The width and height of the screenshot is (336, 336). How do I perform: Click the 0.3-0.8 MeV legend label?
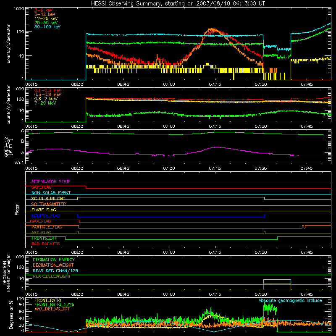click(x=48, y=94)
